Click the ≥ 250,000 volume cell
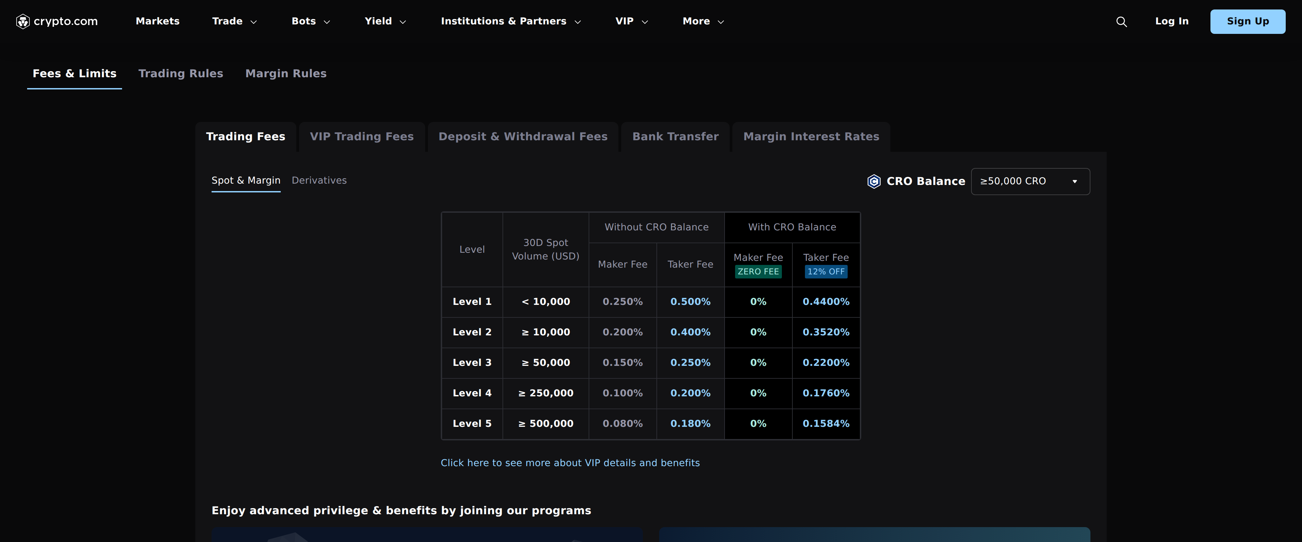This screenshot has height=542, width=1302. pos(546,394)
